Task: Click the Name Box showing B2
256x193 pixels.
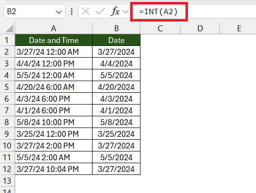Action: [34, 11]
